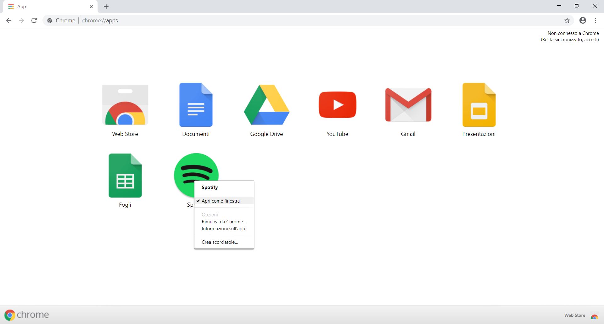Viewport: 604px width, 324px height.
Task: Select 'Crea scorciatoie...' option
Action: click(220, 242)
